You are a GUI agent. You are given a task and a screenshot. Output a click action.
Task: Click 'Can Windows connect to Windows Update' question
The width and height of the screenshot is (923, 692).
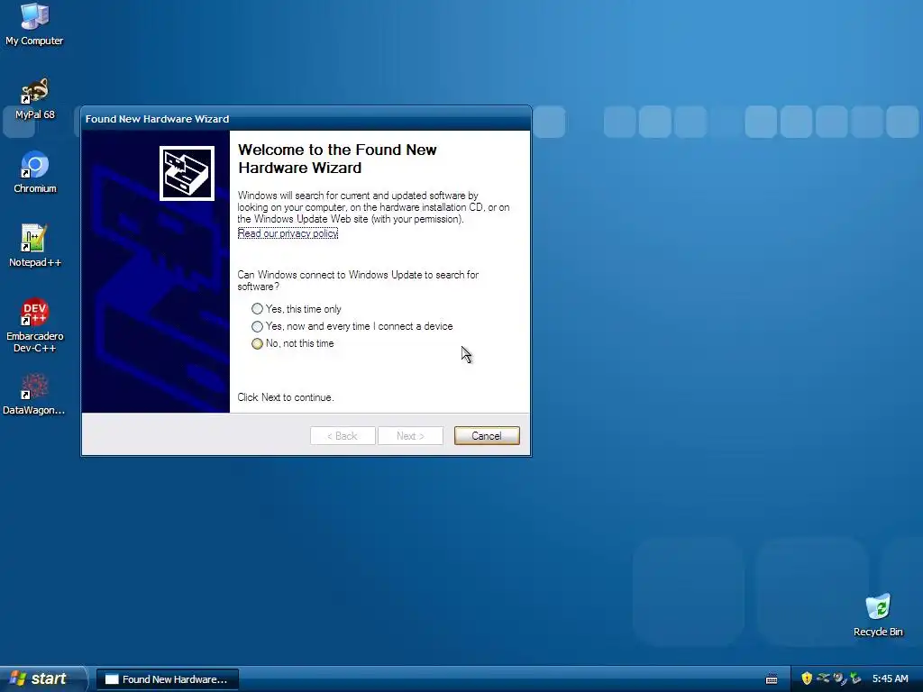click(358, 281)
